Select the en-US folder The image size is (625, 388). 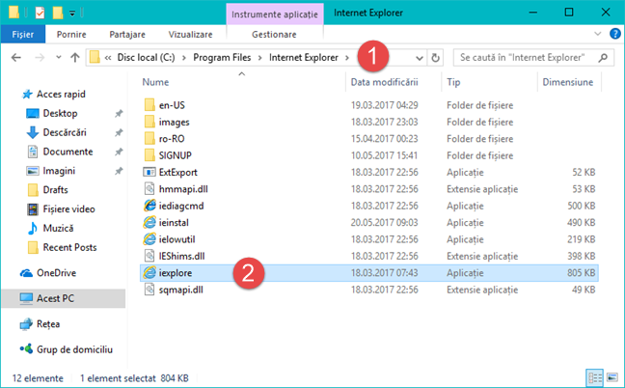(x=172, y=105)
